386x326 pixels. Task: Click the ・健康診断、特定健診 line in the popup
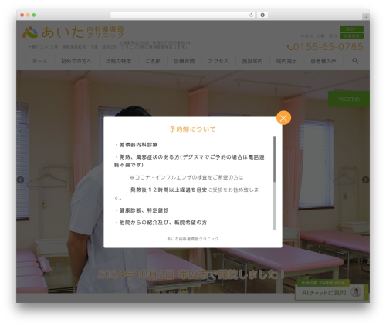[141, 210]
